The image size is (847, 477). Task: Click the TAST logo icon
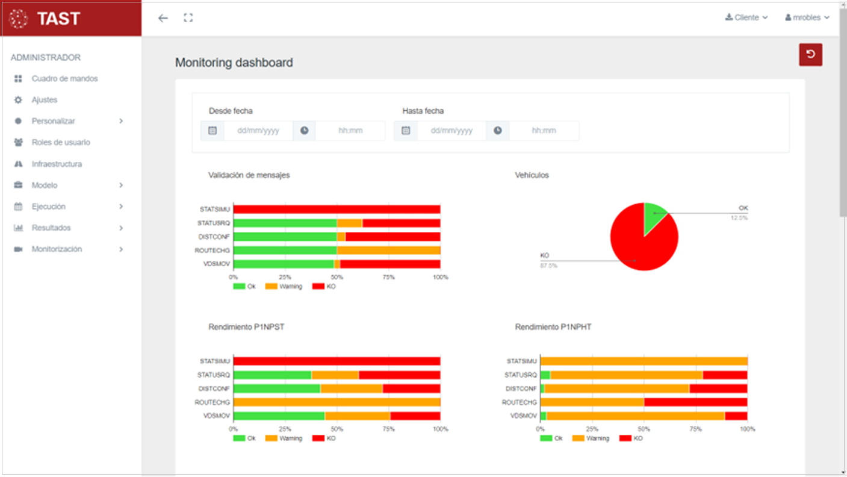pyautogui.click(x=19, y=19)
